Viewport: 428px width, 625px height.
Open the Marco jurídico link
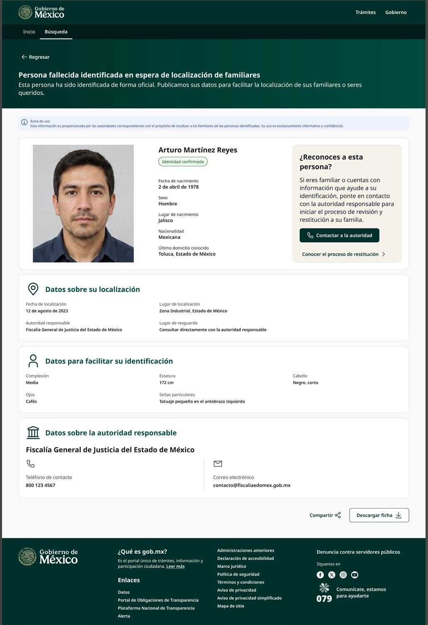coord(232,566)
